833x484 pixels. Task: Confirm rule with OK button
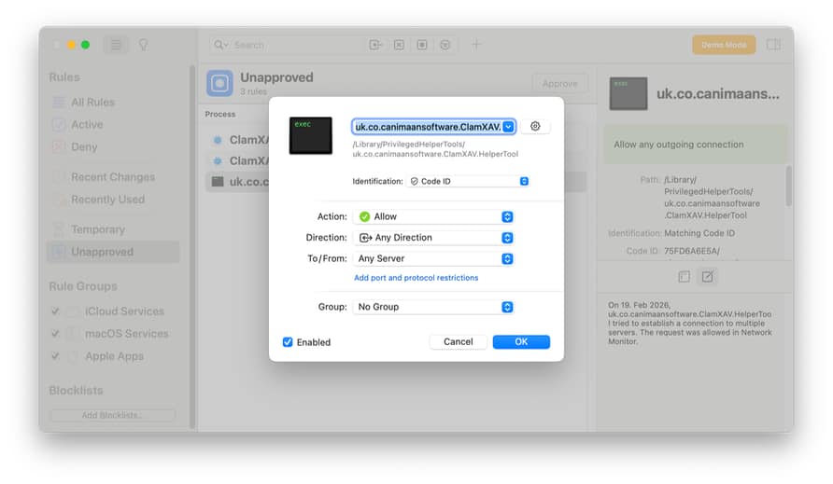521,341
